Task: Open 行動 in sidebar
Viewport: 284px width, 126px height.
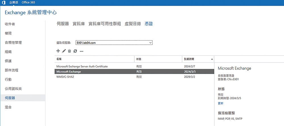Action: click(x=8, y=79)
